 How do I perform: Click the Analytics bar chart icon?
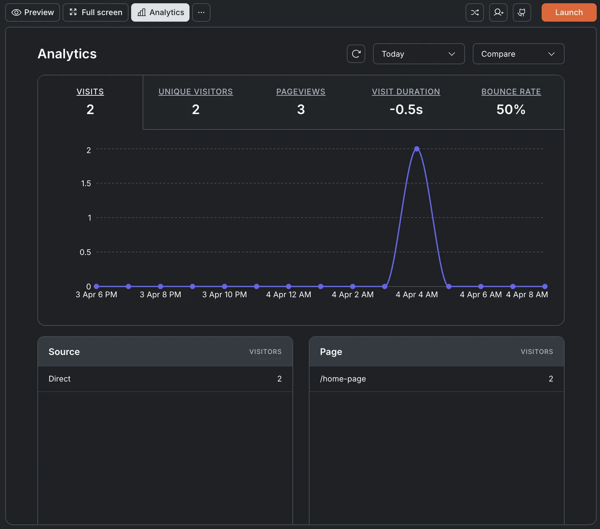pos(142,12)
